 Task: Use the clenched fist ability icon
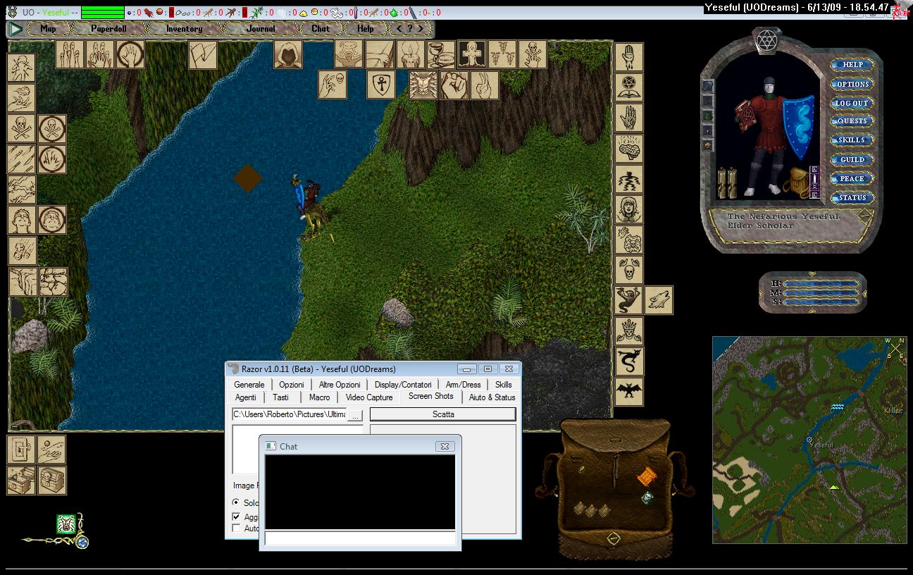[x=454, y=85]
